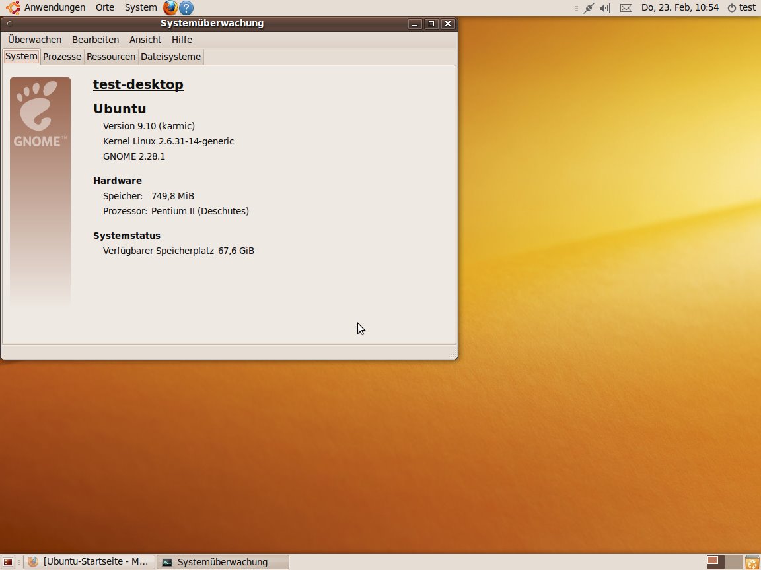Click the Kernel Linux 2.6.31-14-generic text
Image resolution: width=761 pixels, height=570 pixels.
pyautogui.click(x=168, y=141)
